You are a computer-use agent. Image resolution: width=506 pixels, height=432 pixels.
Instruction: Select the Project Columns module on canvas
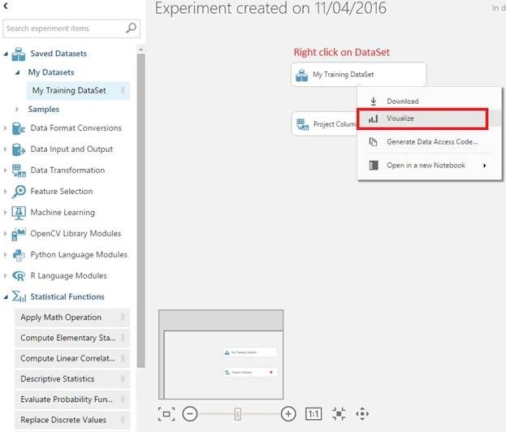click(324, 124)
